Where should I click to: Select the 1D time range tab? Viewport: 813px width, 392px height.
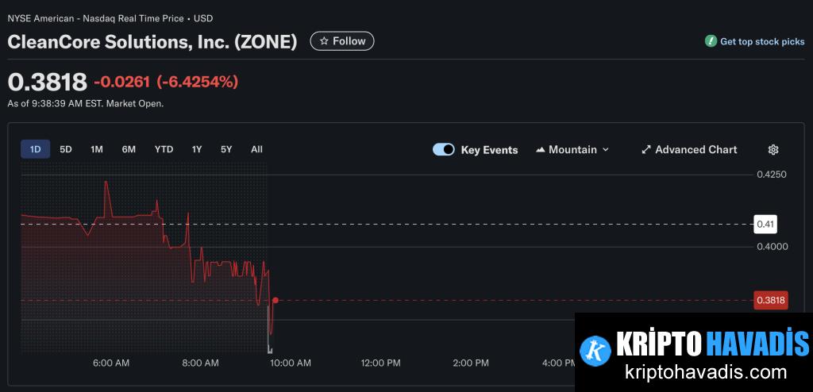coord(36,149)
